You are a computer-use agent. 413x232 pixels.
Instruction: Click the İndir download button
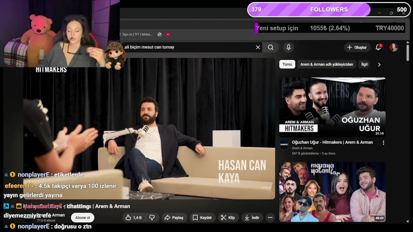[x=252, y=218]
